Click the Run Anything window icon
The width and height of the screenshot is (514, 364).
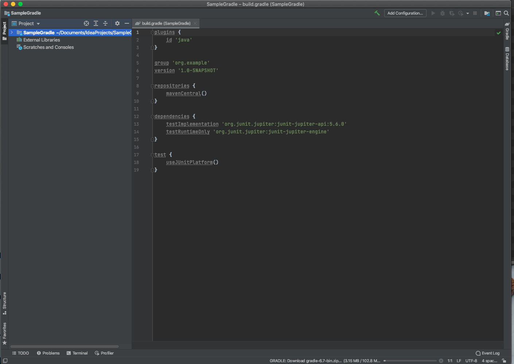(x=498, y=13)
